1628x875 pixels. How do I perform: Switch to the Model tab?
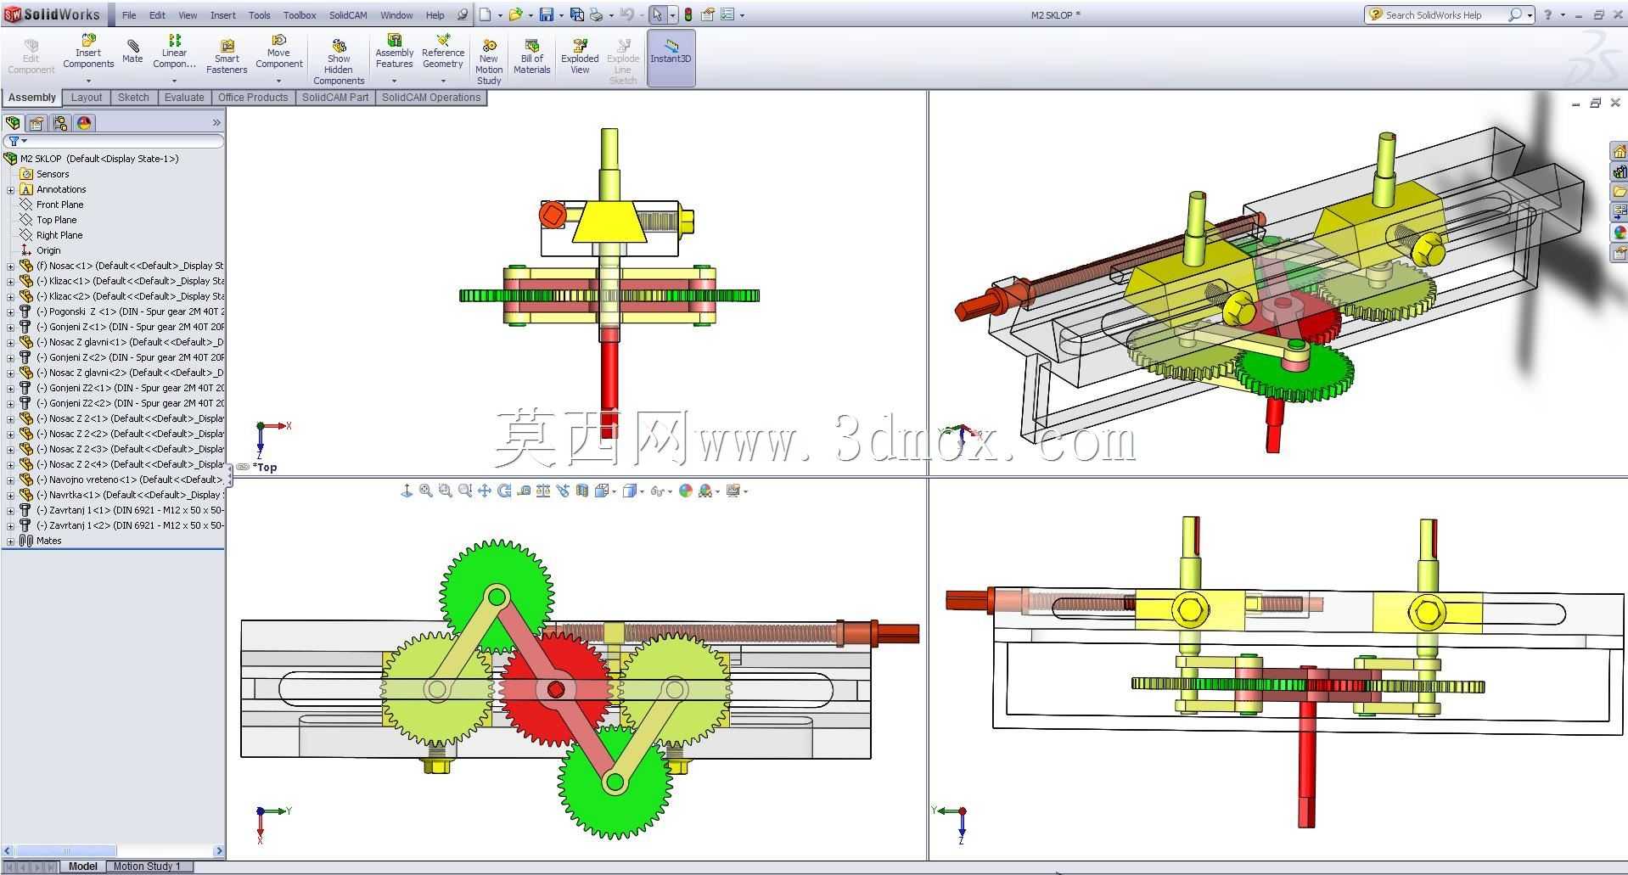click(x=83, y=867)
